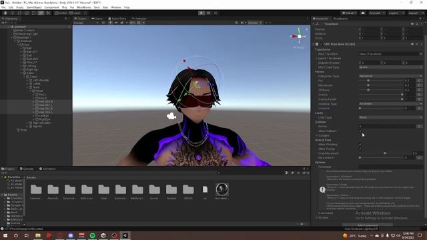Click the camera icon in Scene view
427x240 pixels.
[171, 116]
